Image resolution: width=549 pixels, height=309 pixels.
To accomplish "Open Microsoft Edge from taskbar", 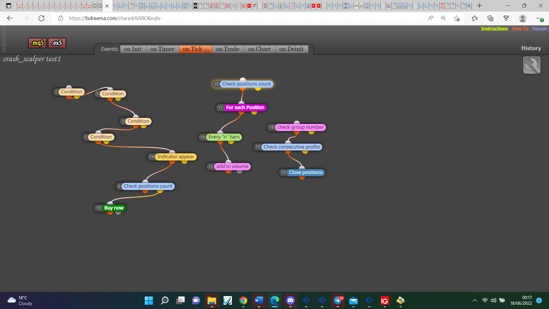I will point(275,300).
